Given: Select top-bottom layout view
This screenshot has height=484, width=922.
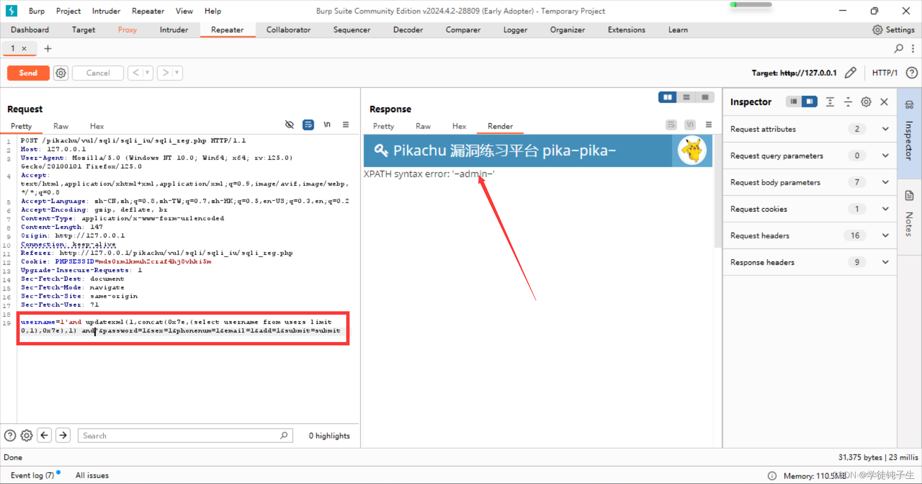Looking at the screenshot, I should pos(686,97).
